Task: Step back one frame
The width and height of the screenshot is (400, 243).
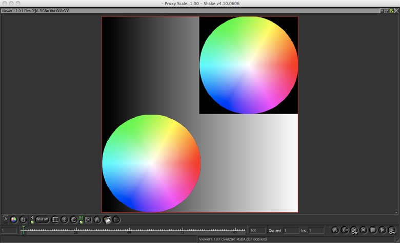Action: (364, 230)
